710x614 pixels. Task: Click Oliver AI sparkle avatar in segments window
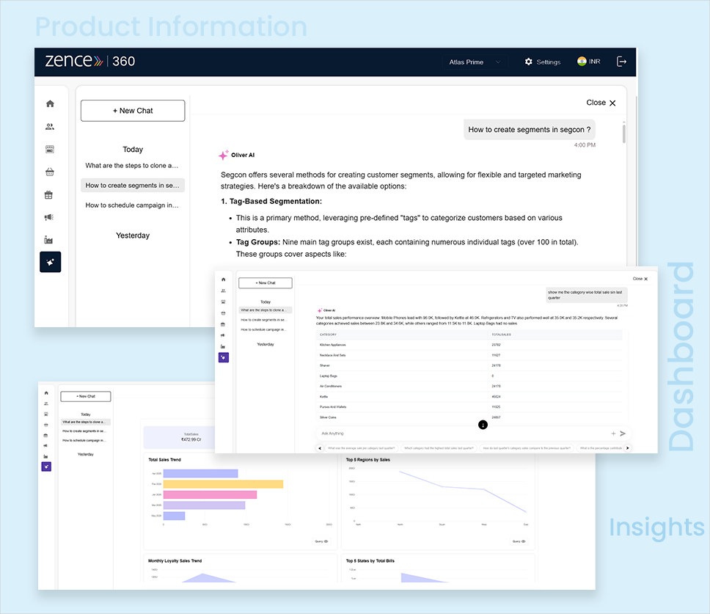[x=223, y=156]
